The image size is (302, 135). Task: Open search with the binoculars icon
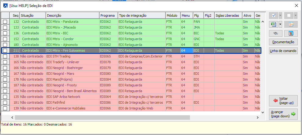(x=276, y=33)
